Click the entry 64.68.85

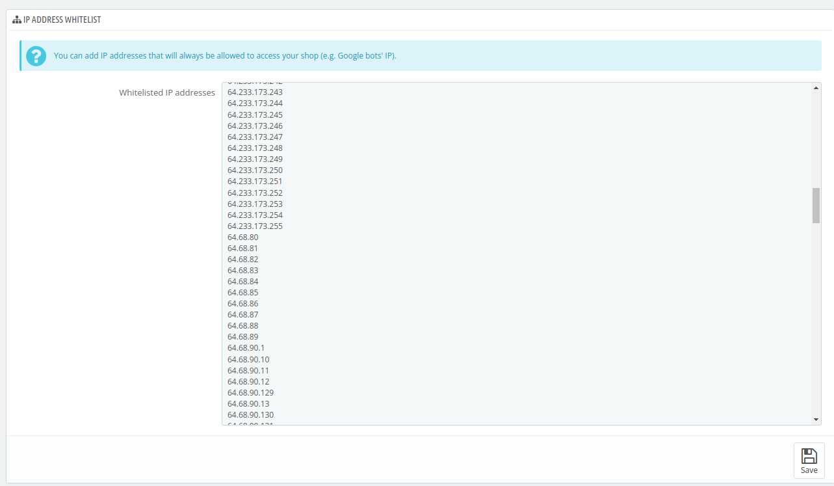(242, 292)
